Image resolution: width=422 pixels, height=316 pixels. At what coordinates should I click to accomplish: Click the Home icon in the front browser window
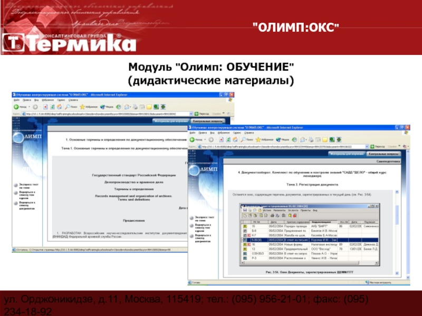pyautogui.click(x=235, y=140)
